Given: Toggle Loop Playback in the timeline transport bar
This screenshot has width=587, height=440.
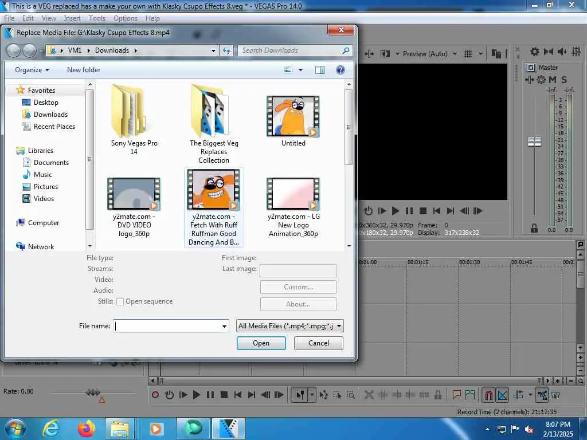Looking at the screenshot, I should (x=169, y=395).
